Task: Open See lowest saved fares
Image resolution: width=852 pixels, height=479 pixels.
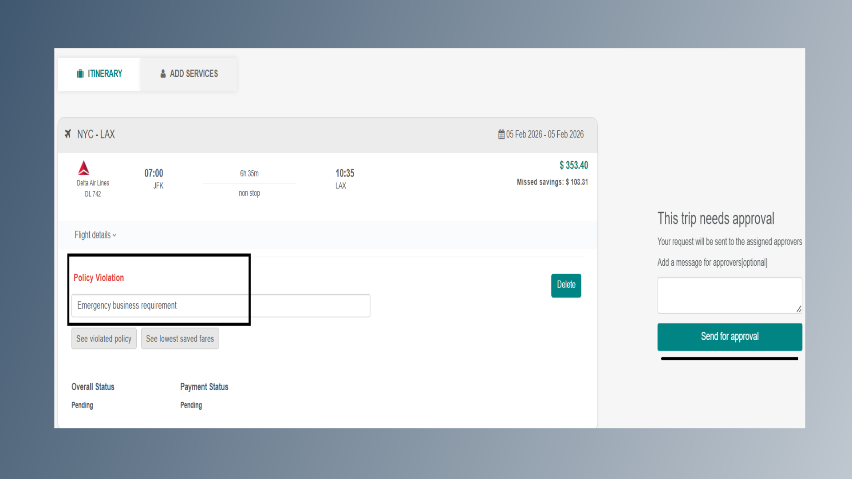Action: point(180,339)
